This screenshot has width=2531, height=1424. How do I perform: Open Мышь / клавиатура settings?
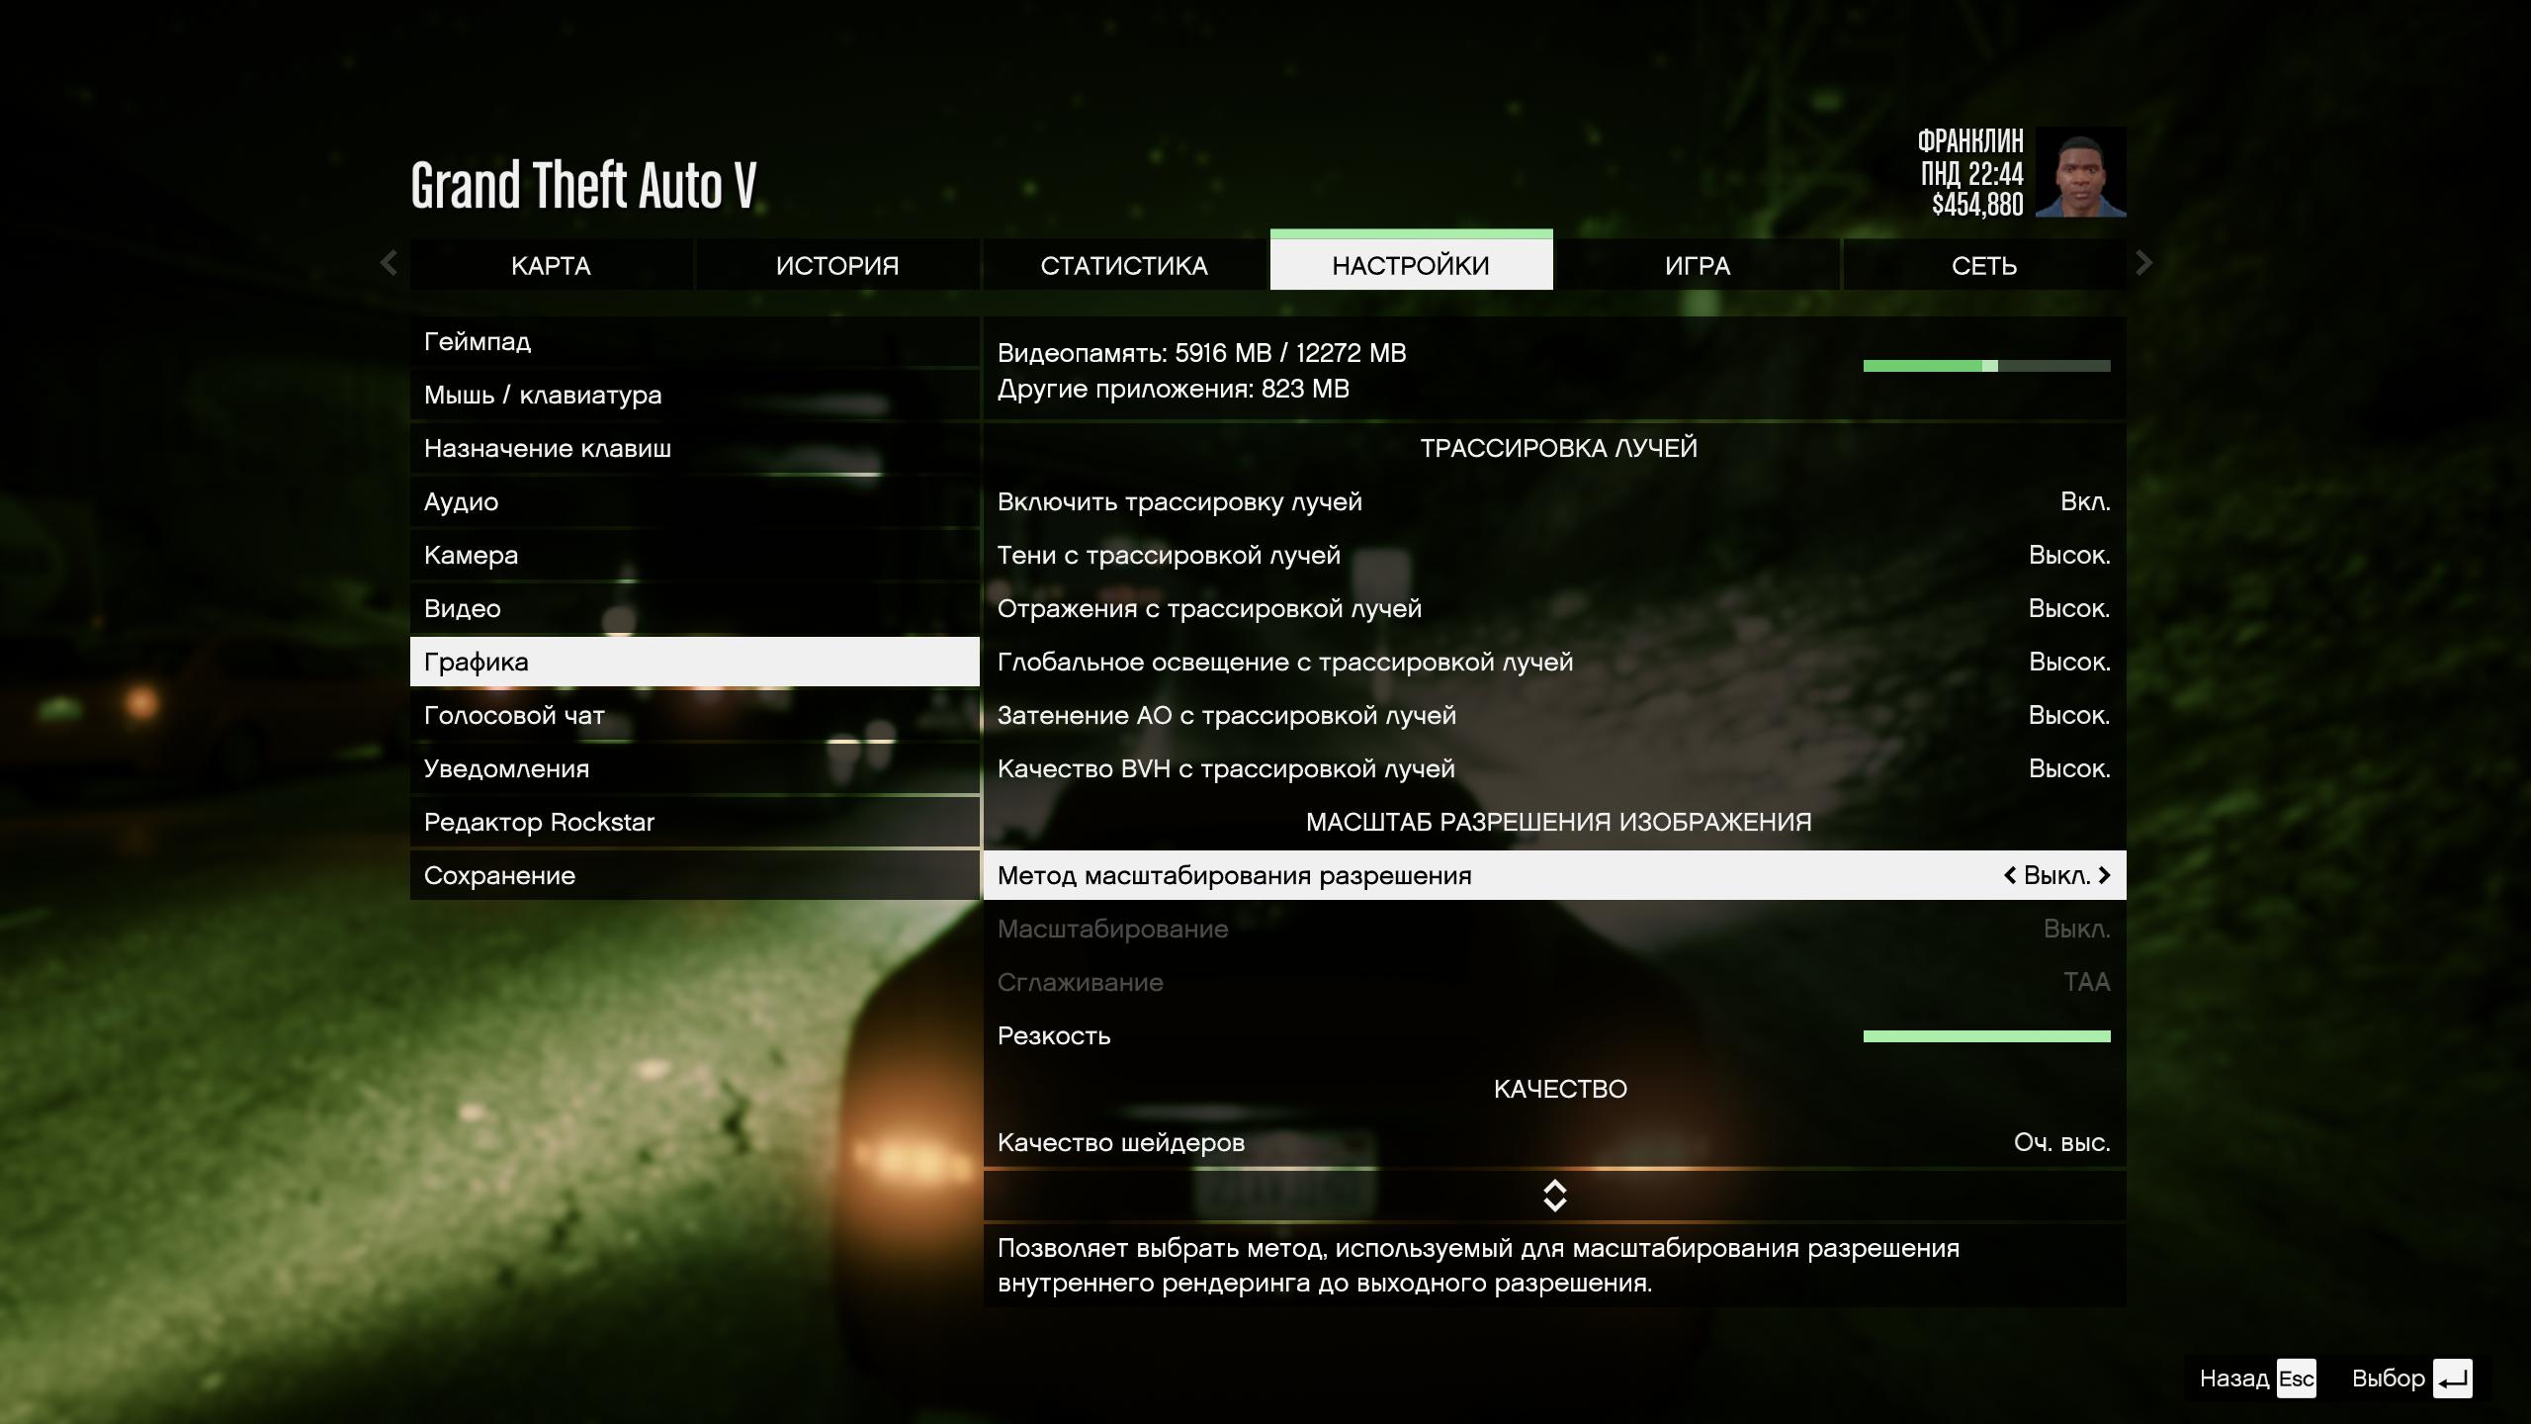coord(695,395)
